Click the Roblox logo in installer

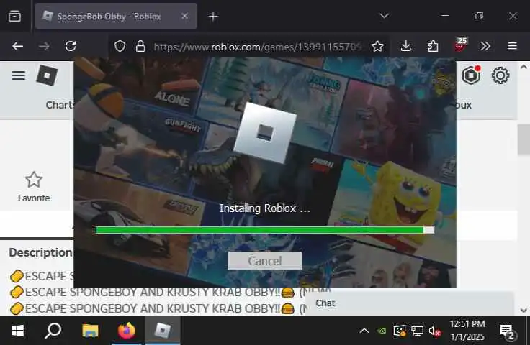pyautogui.click(x=265, y=133)
